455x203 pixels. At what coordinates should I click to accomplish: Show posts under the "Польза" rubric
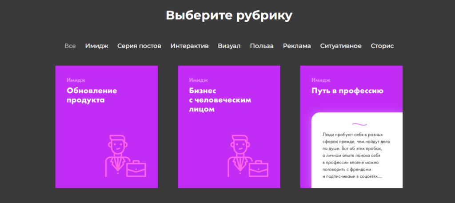(262, 46)
